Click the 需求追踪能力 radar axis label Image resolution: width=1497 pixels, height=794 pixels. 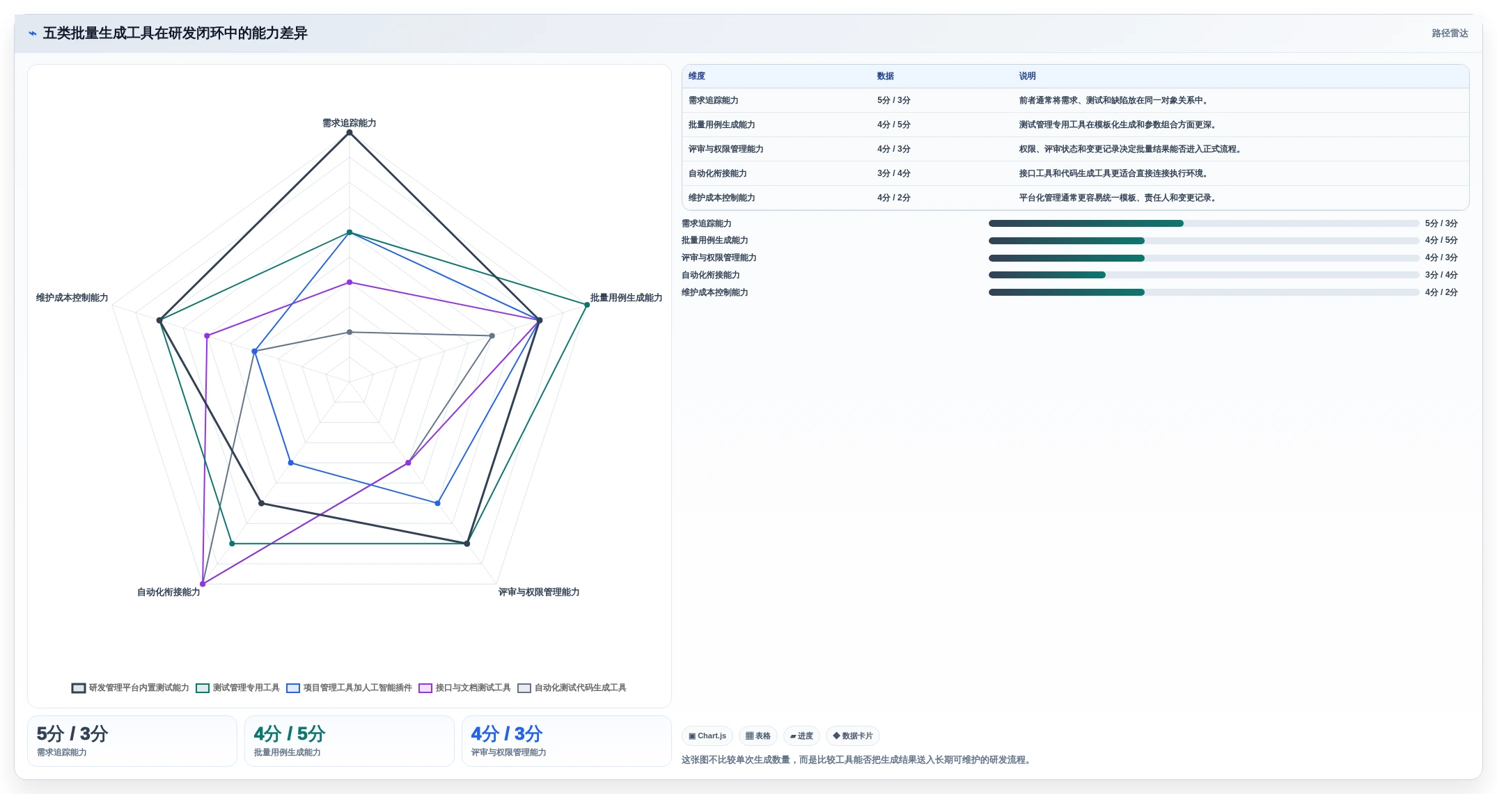point(350,123)
